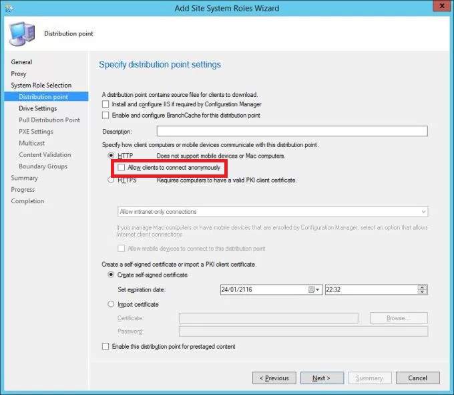454x395 pixels.
Task: Select Create self-signed certificate option
Action: (111, 275)
